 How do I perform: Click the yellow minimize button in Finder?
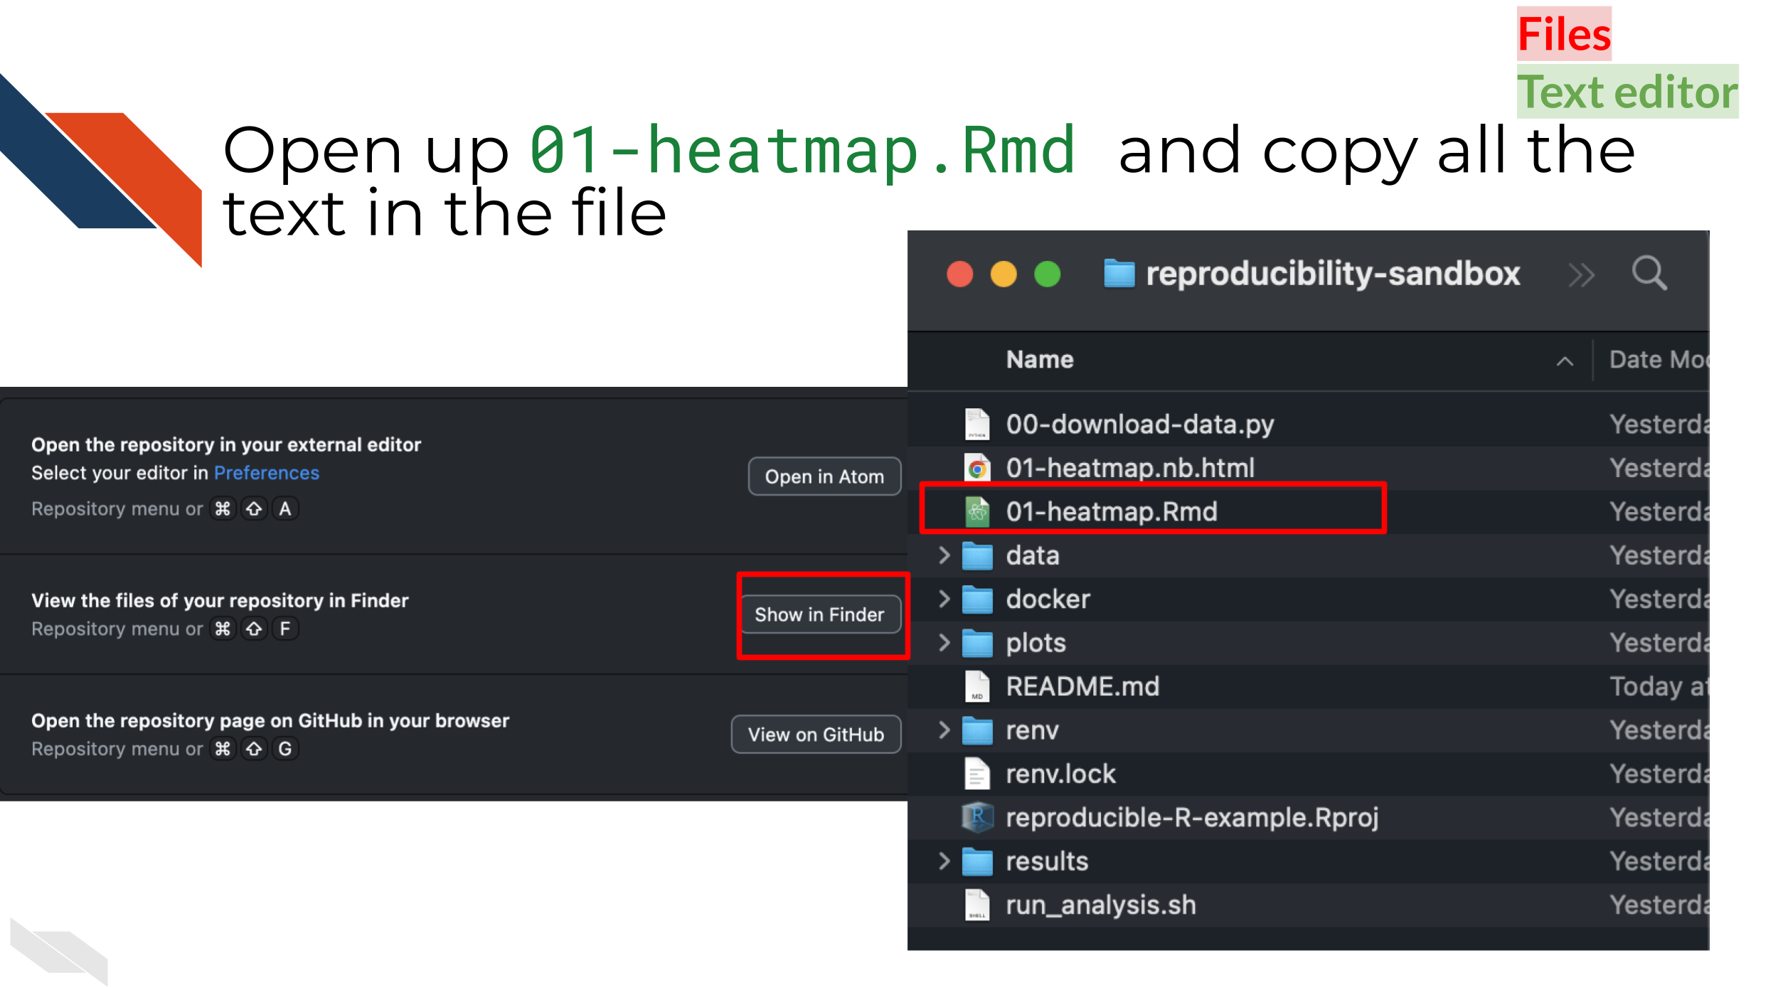(x=1004, y=274)
